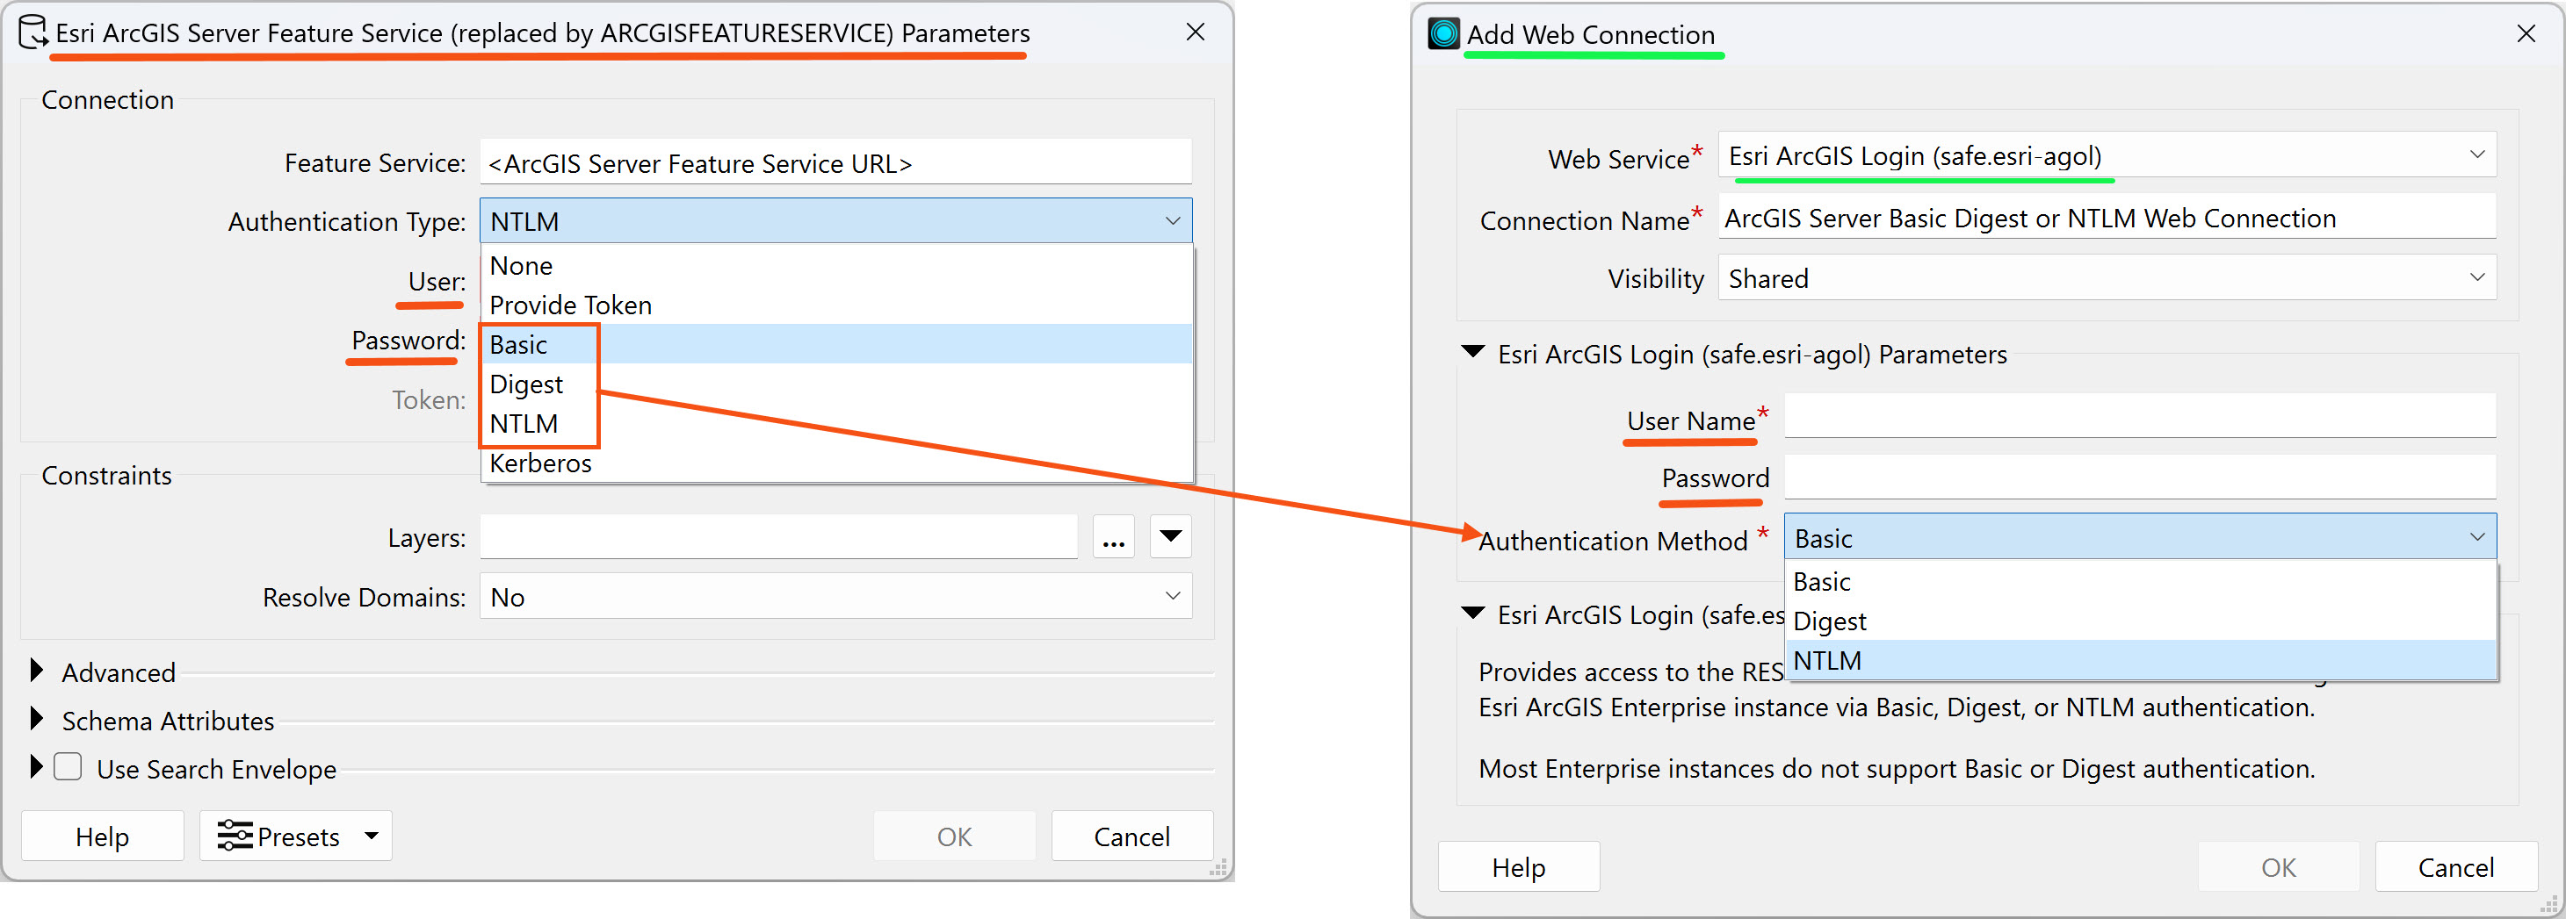Click the Feature Service URL field

click(835, 163)
